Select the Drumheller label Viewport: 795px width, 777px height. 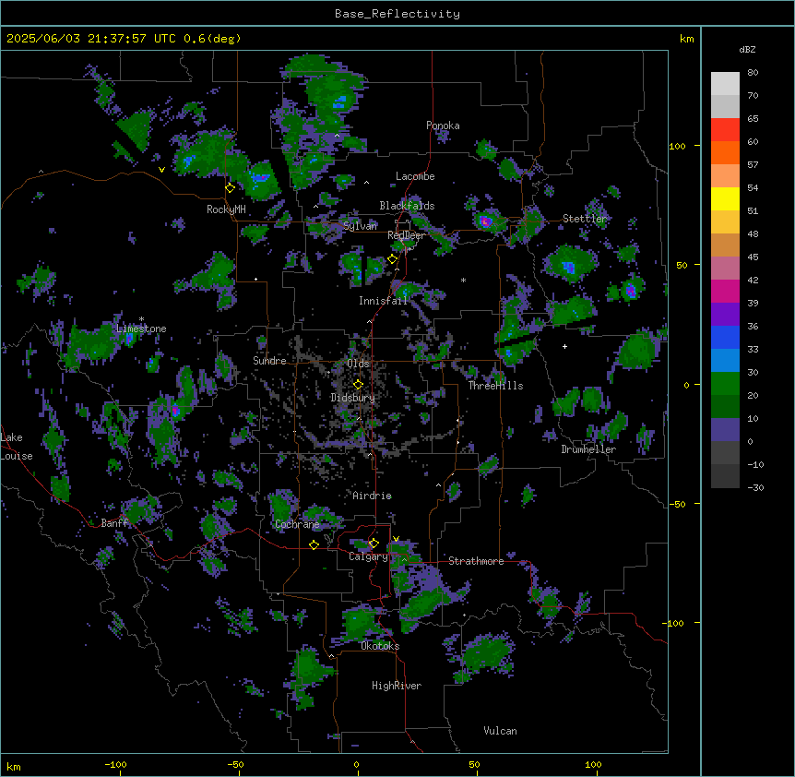[x=588, y=449]
